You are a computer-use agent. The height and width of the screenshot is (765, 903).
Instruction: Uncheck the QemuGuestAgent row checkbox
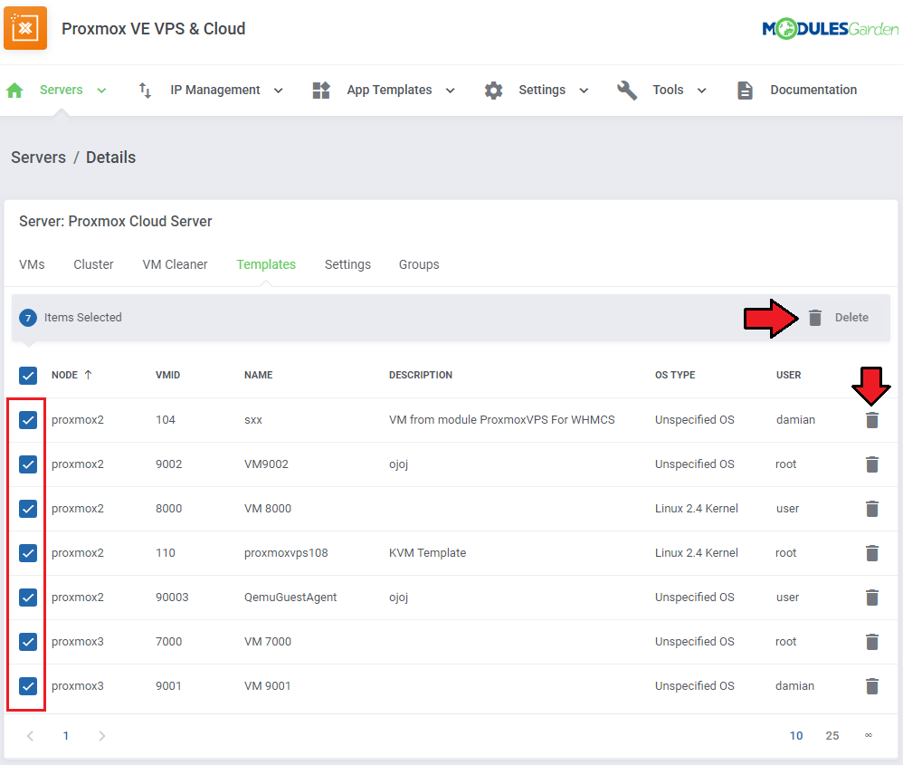coord(28,598)
